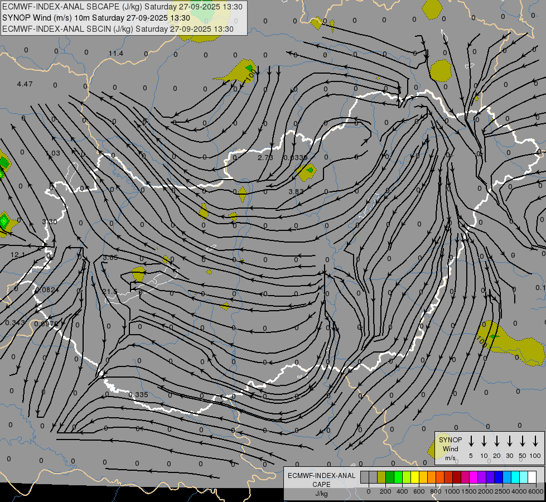Viewport: 546px width, 502px height.
Task: Choose the cyan CAPE legend swatch
Action: (515, 477)
